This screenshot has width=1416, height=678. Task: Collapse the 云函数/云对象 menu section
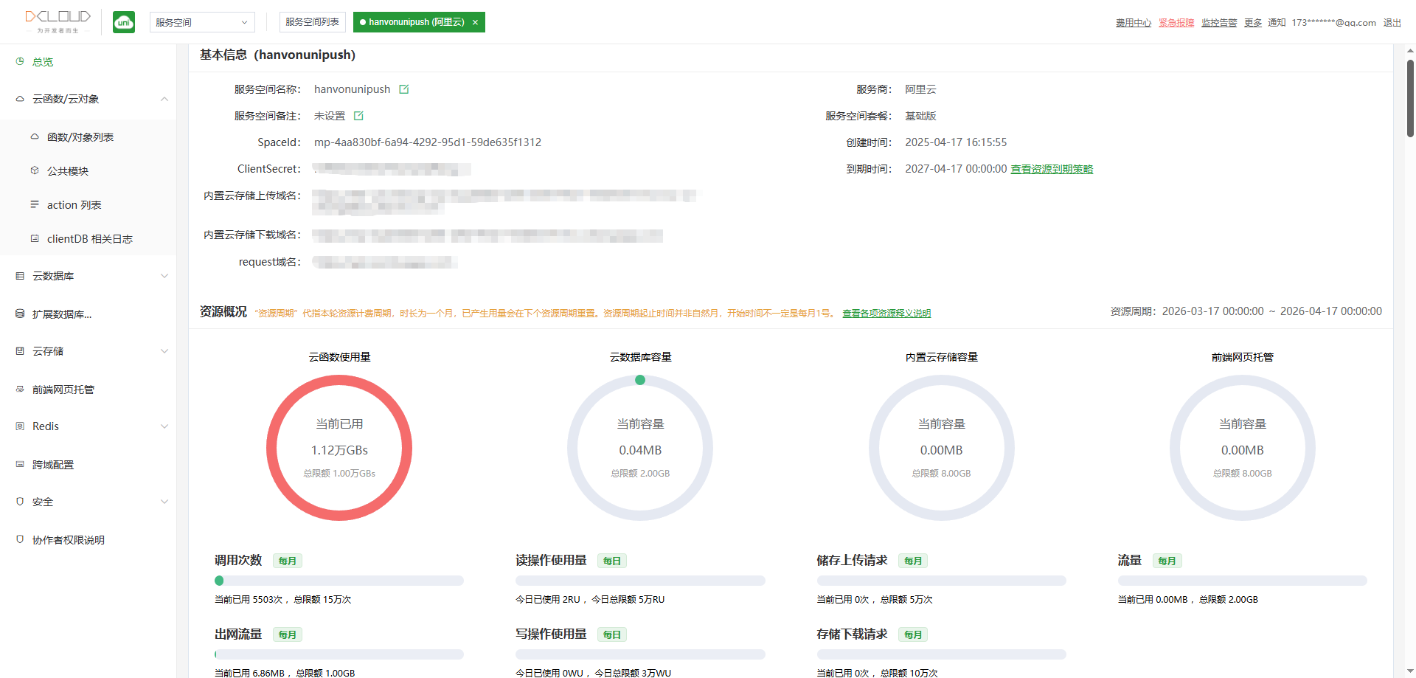click(164, 99)
